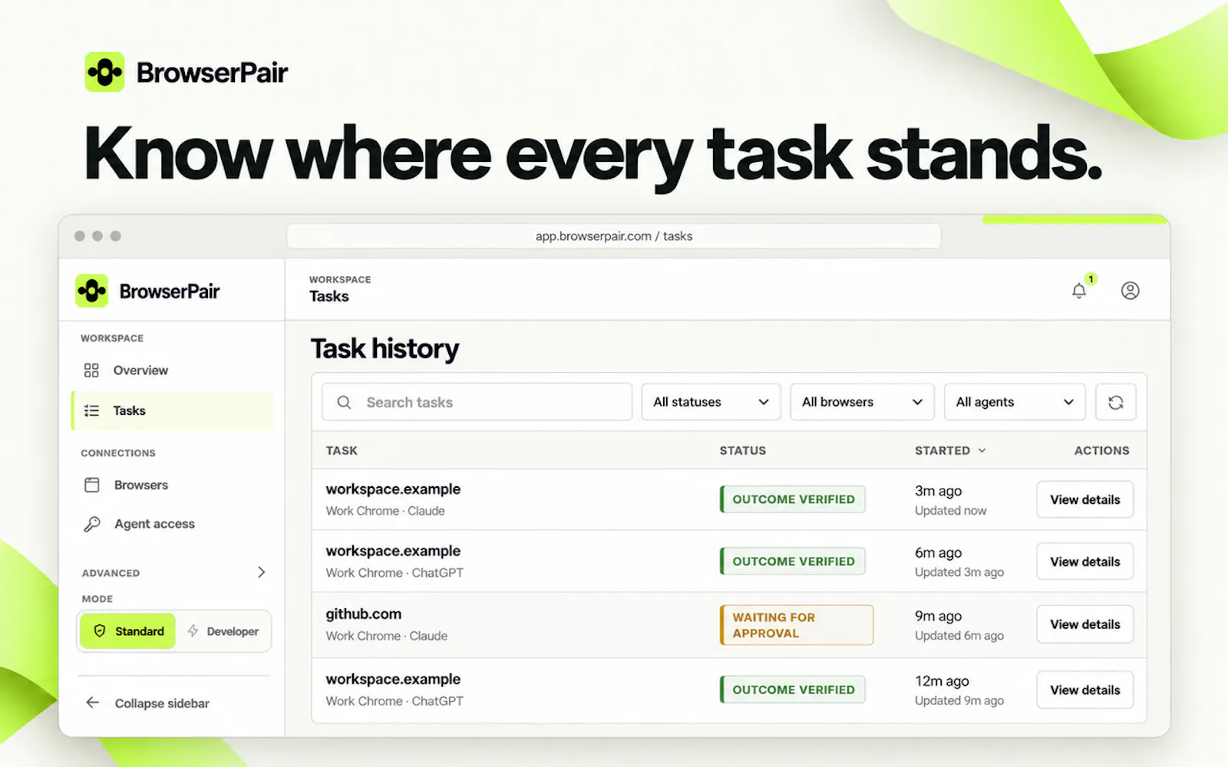This screenshot has width=1228, height=767.
Task: Click the Waiting for Approval status badge
Action: (x=797, y=625)
